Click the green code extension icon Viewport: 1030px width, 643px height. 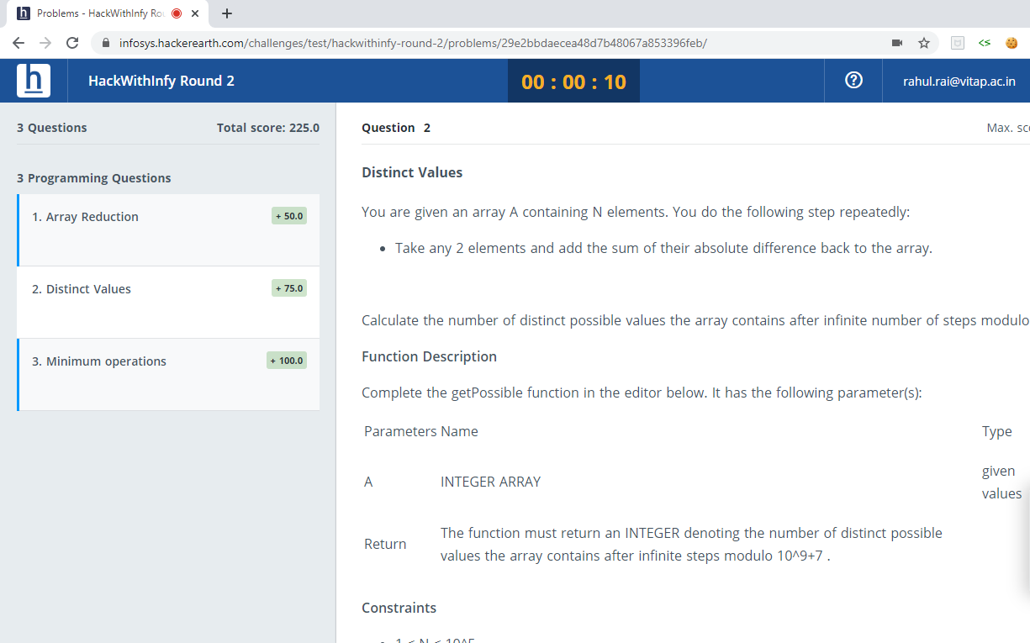985,43
